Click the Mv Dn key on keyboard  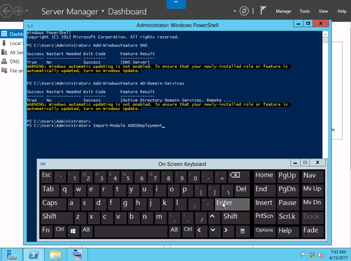pyautogui.click(x=313, y=204)
